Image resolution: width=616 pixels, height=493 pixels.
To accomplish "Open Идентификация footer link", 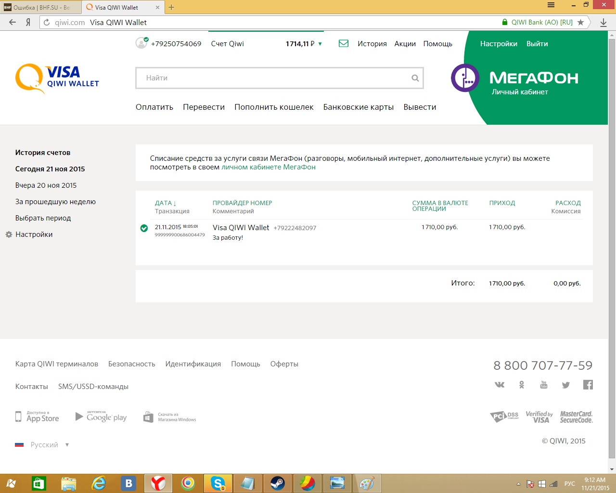I will [193, 364].
